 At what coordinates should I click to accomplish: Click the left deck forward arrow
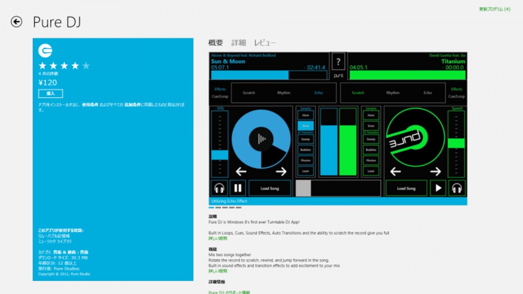(281, 172)
